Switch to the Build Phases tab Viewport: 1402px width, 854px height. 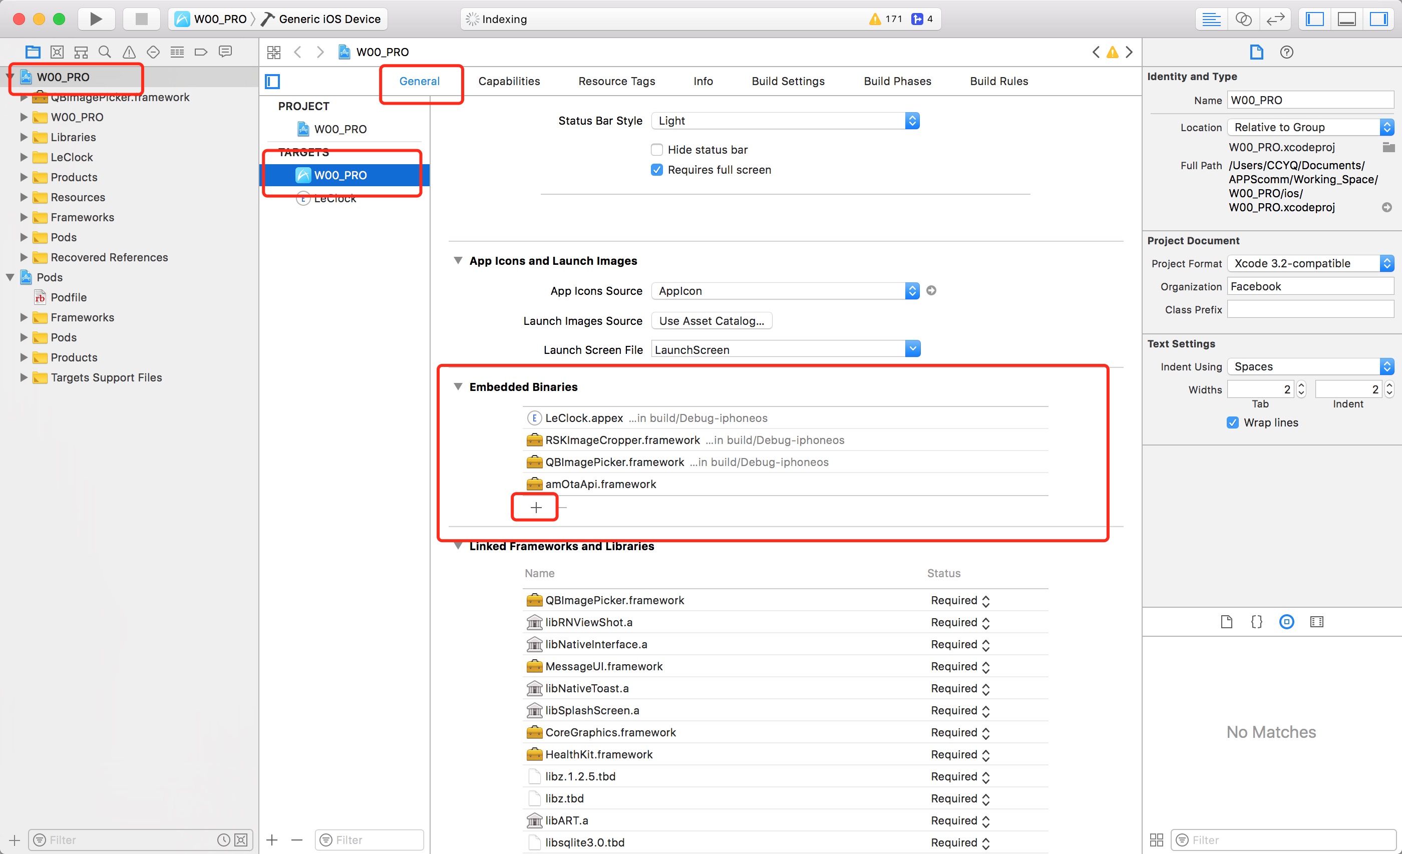click(897, 81)
